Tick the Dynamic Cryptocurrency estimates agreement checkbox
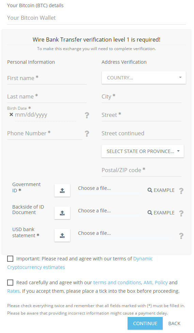This screenshot has height=333, width=194. (x=10, y=259)
